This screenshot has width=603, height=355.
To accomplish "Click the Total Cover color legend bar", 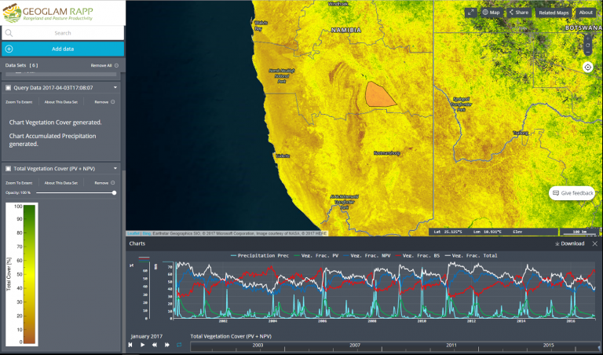I will click(x=29, y=274).
